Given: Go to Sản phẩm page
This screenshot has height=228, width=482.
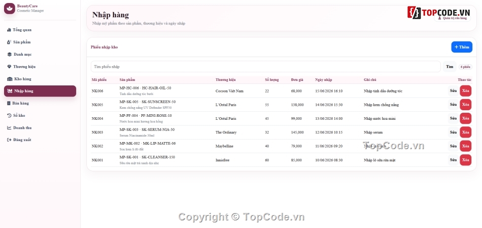Looking at the screenshot, I should (x=40, y=42).
